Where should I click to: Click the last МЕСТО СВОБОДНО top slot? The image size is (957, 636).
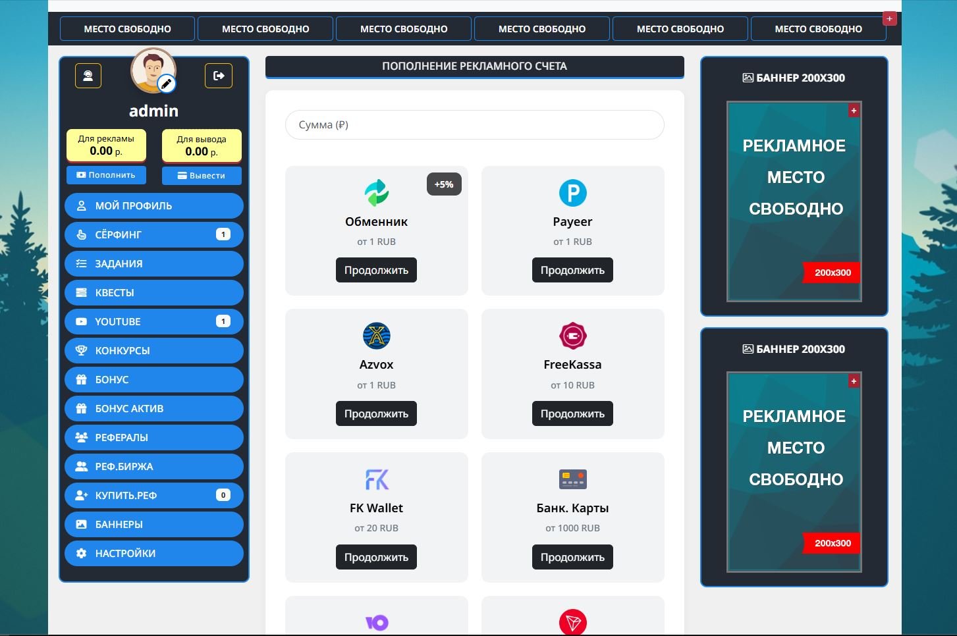pyautogui.click(x=818, y=29)
